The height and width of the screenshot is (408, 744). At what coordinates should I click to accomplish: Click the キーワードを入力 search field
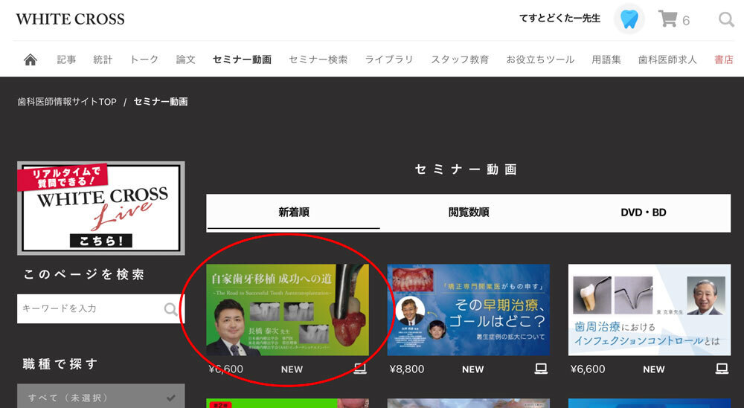pyautogui.click(x=89, y=308)
